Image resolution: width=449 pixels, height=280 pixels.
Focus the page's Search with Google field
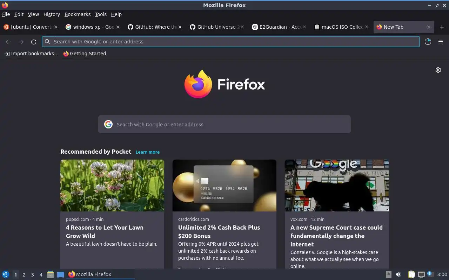point(224,124)
